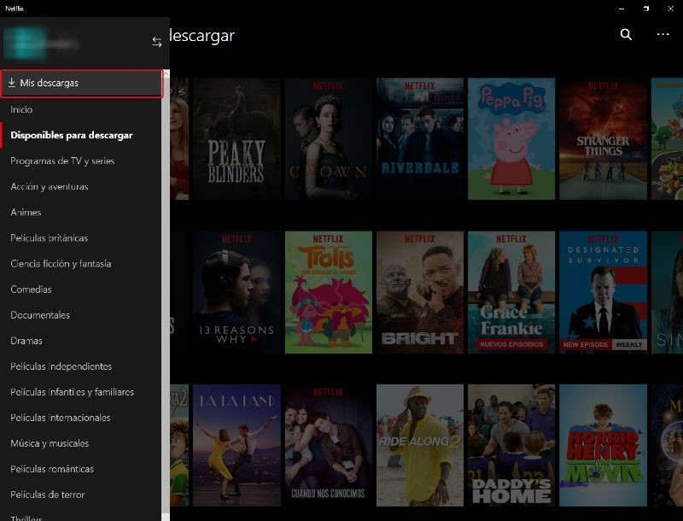Open the three-dot more options icon
Screen dimensions: 683x521
(662, 35)
